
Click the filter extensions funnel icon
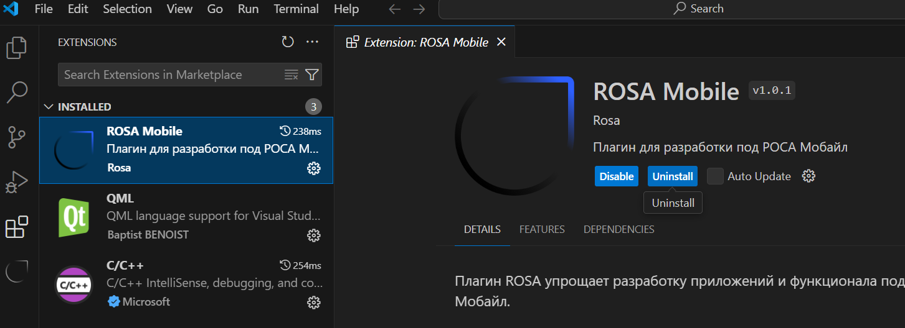click(312, 75)
